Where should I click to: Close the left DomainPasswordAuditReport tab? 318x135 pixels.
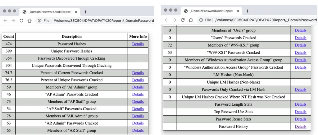click(x=76, y=12)
